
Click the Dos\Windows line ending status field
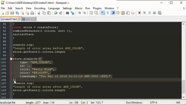tap(134, 102)
